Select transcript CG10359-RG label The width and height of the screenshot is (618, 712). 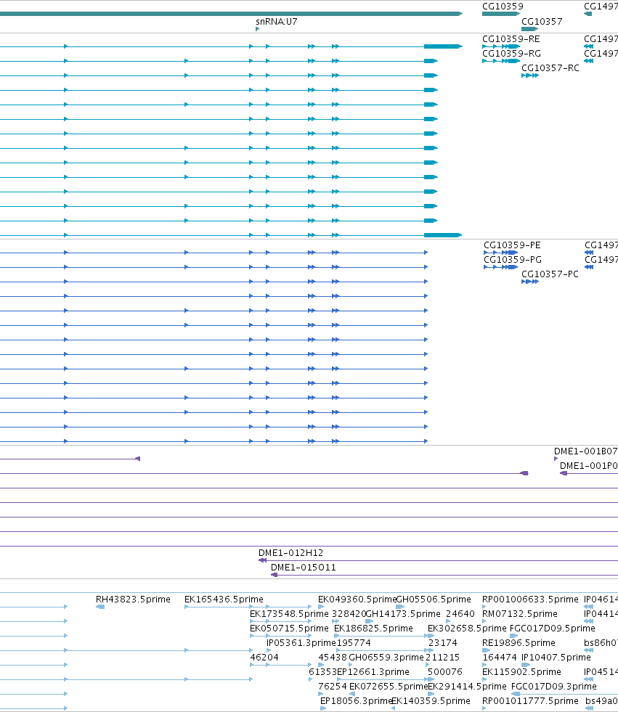tap(512, 54)
